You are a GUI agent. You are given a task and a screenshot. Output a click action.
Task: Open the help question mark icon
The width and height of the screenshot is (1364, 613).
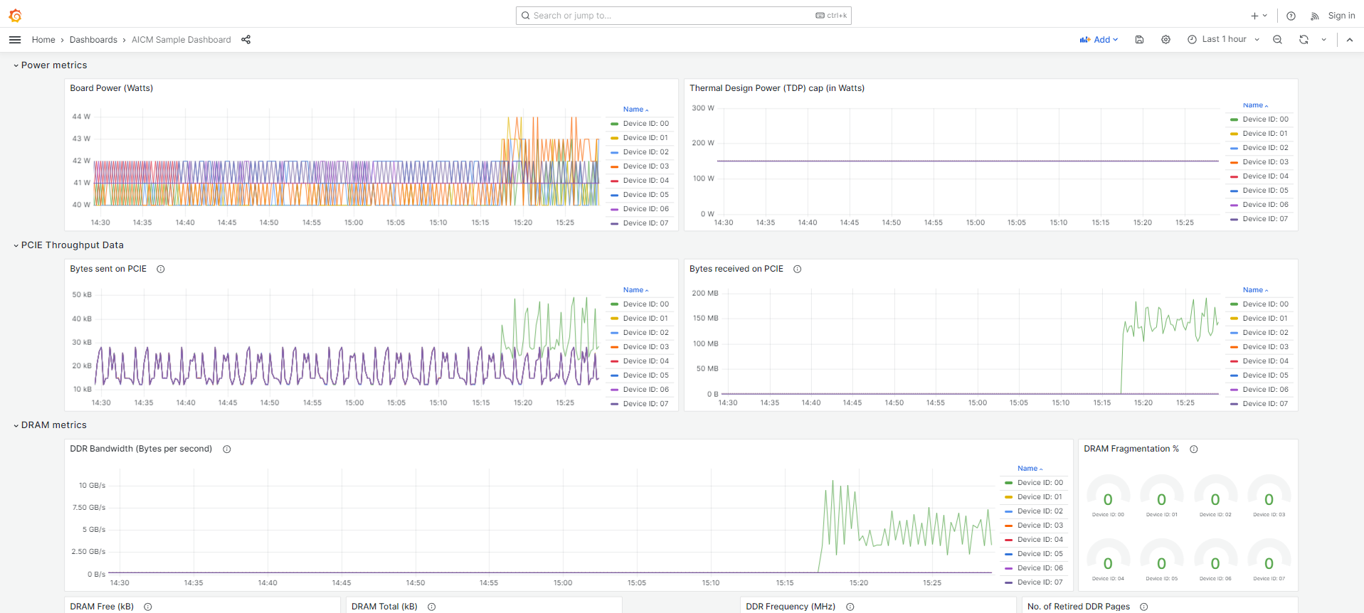(1291, 16)
